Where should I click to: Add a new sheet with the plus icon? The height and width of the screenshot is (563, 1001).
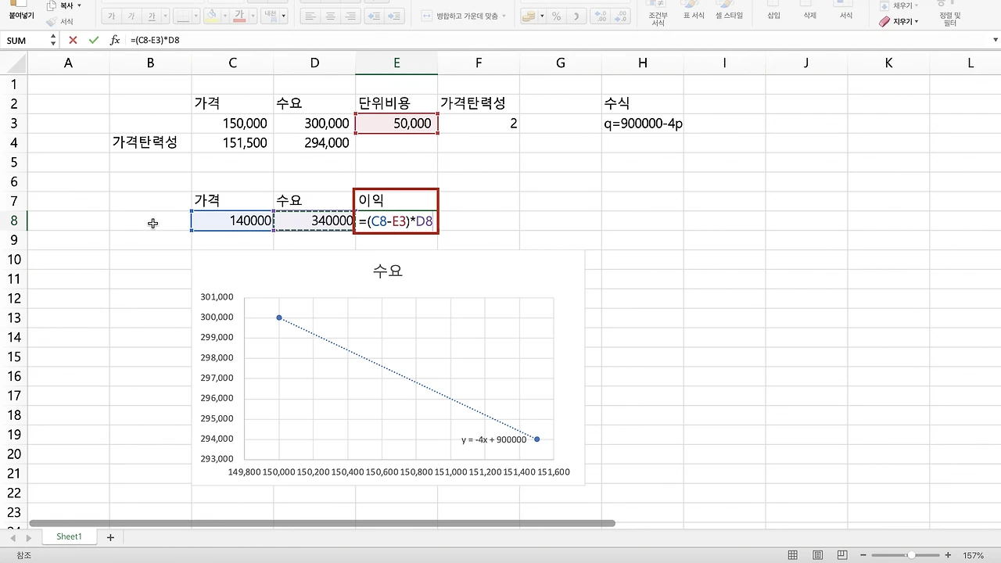click(110, 537)
